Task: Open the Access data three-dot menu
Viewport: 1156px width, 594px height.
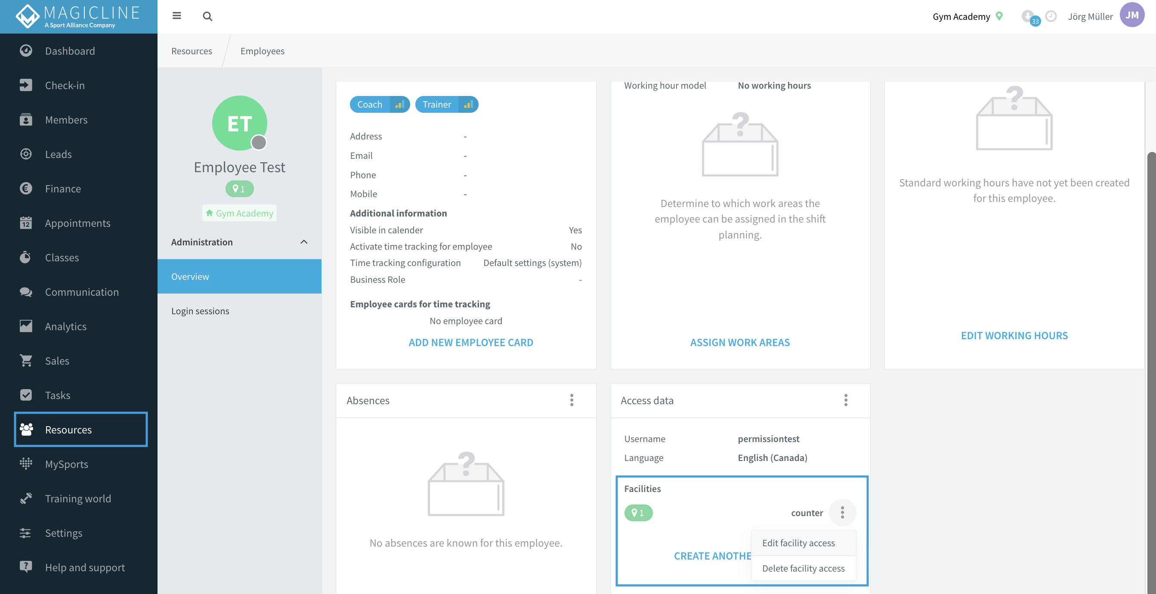Action: coord(846,400)
